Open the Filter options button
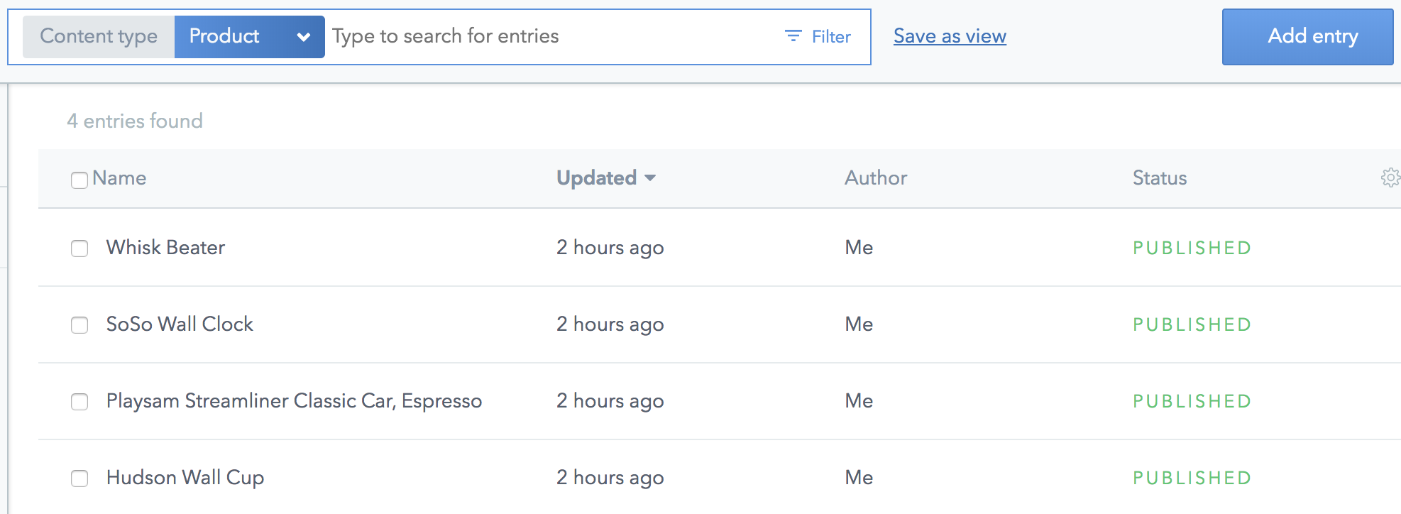 tap(818, 36)
